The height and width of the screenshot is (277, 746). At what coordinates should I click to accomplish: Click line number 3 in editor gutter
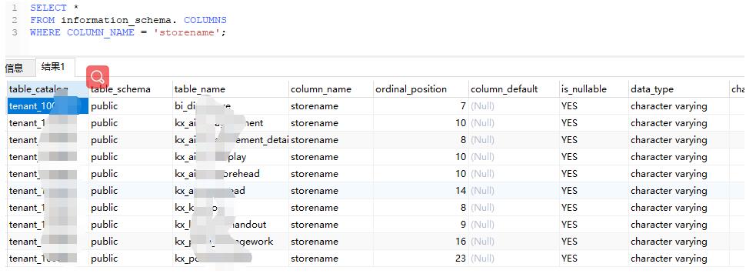coord(15,32)
